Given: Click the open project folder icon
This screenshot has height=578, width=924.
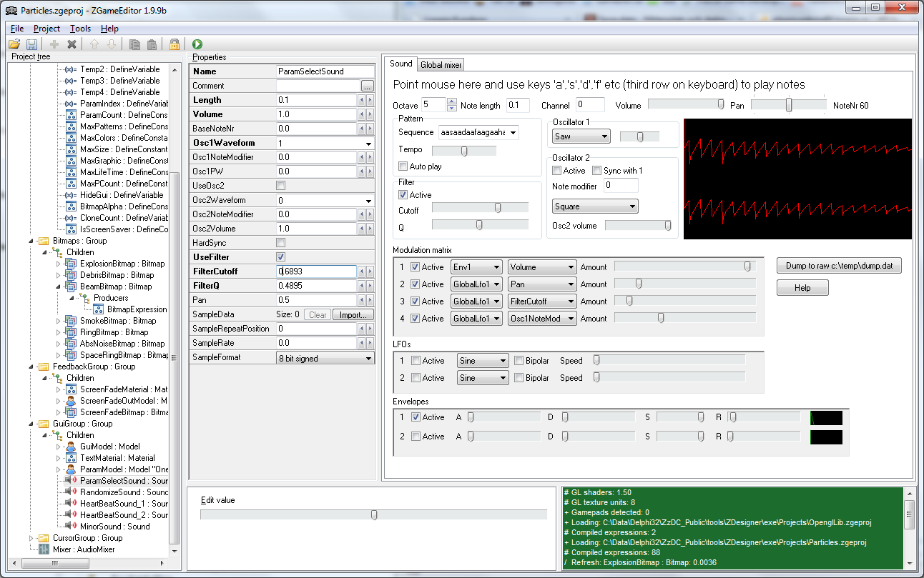Looking at the screenshot, I should 14,44.
